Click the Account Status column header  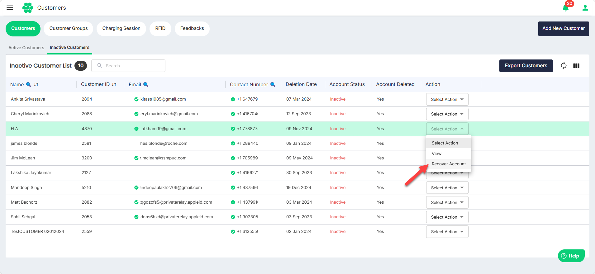point(347,84)
